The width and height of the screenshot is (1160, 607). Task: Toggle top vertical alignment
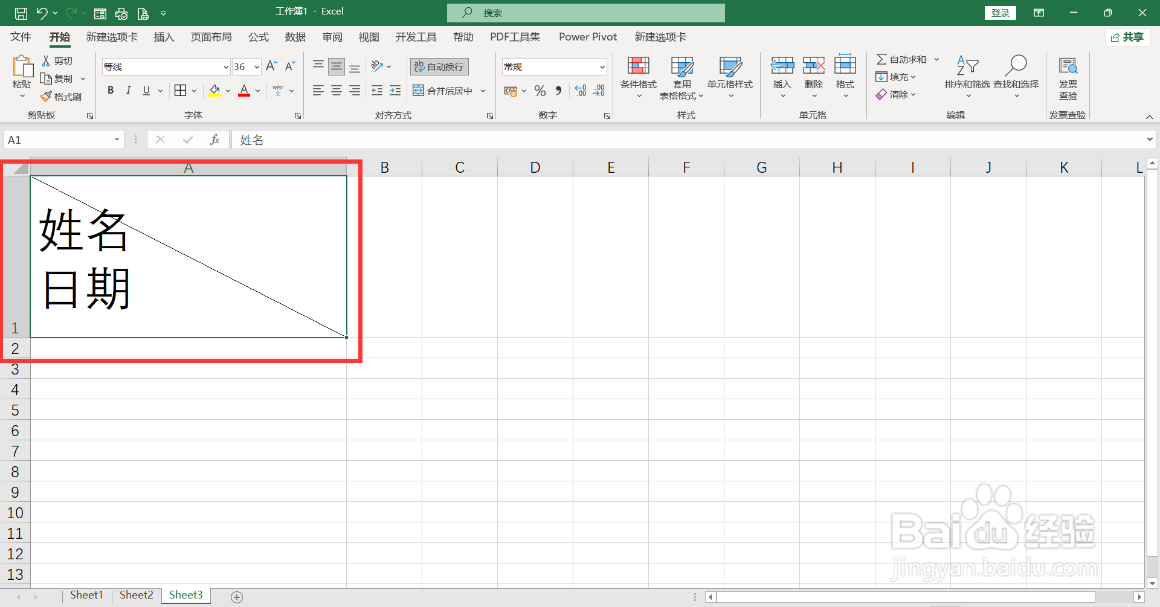tap(318, 66)
